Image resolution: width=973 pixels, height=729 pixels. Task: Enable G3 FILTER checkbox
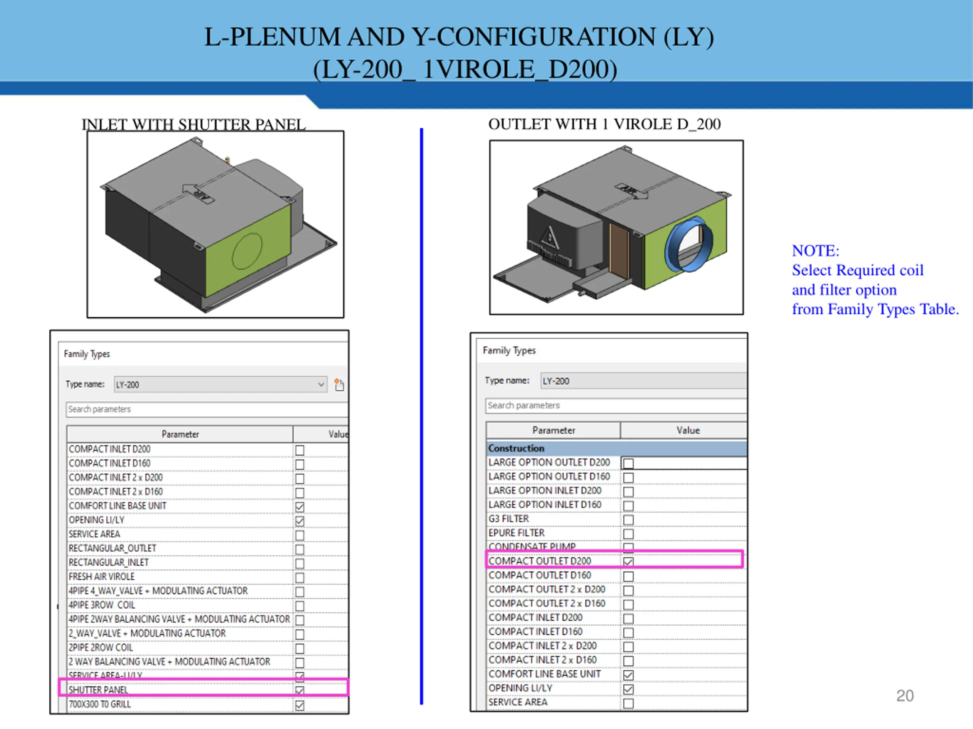[x=628, y=520]
